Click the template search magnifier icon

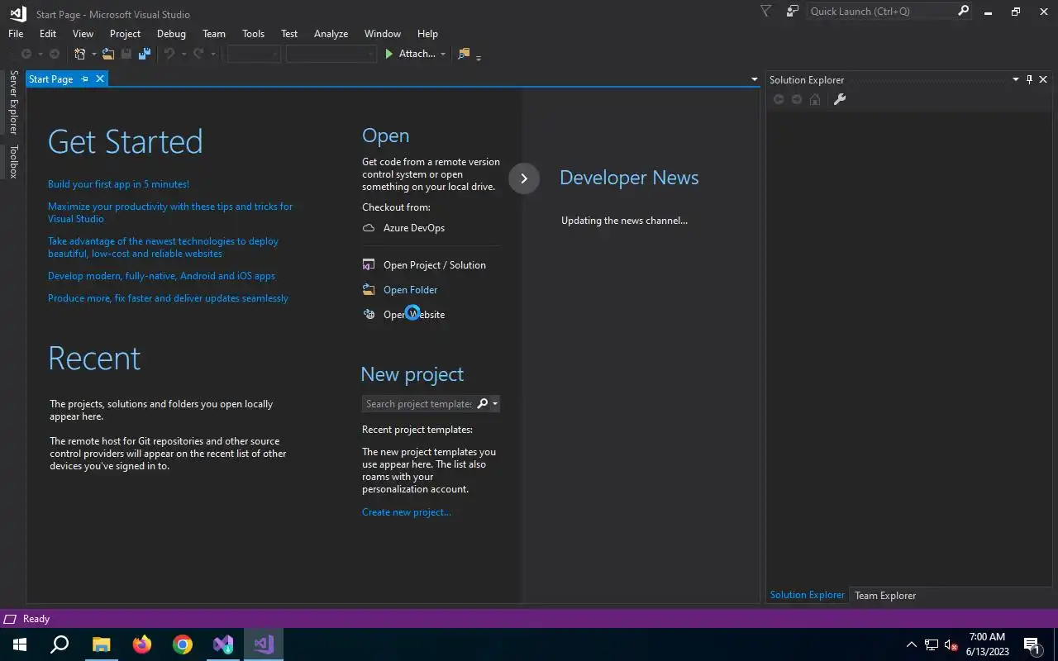click(483, 404)
